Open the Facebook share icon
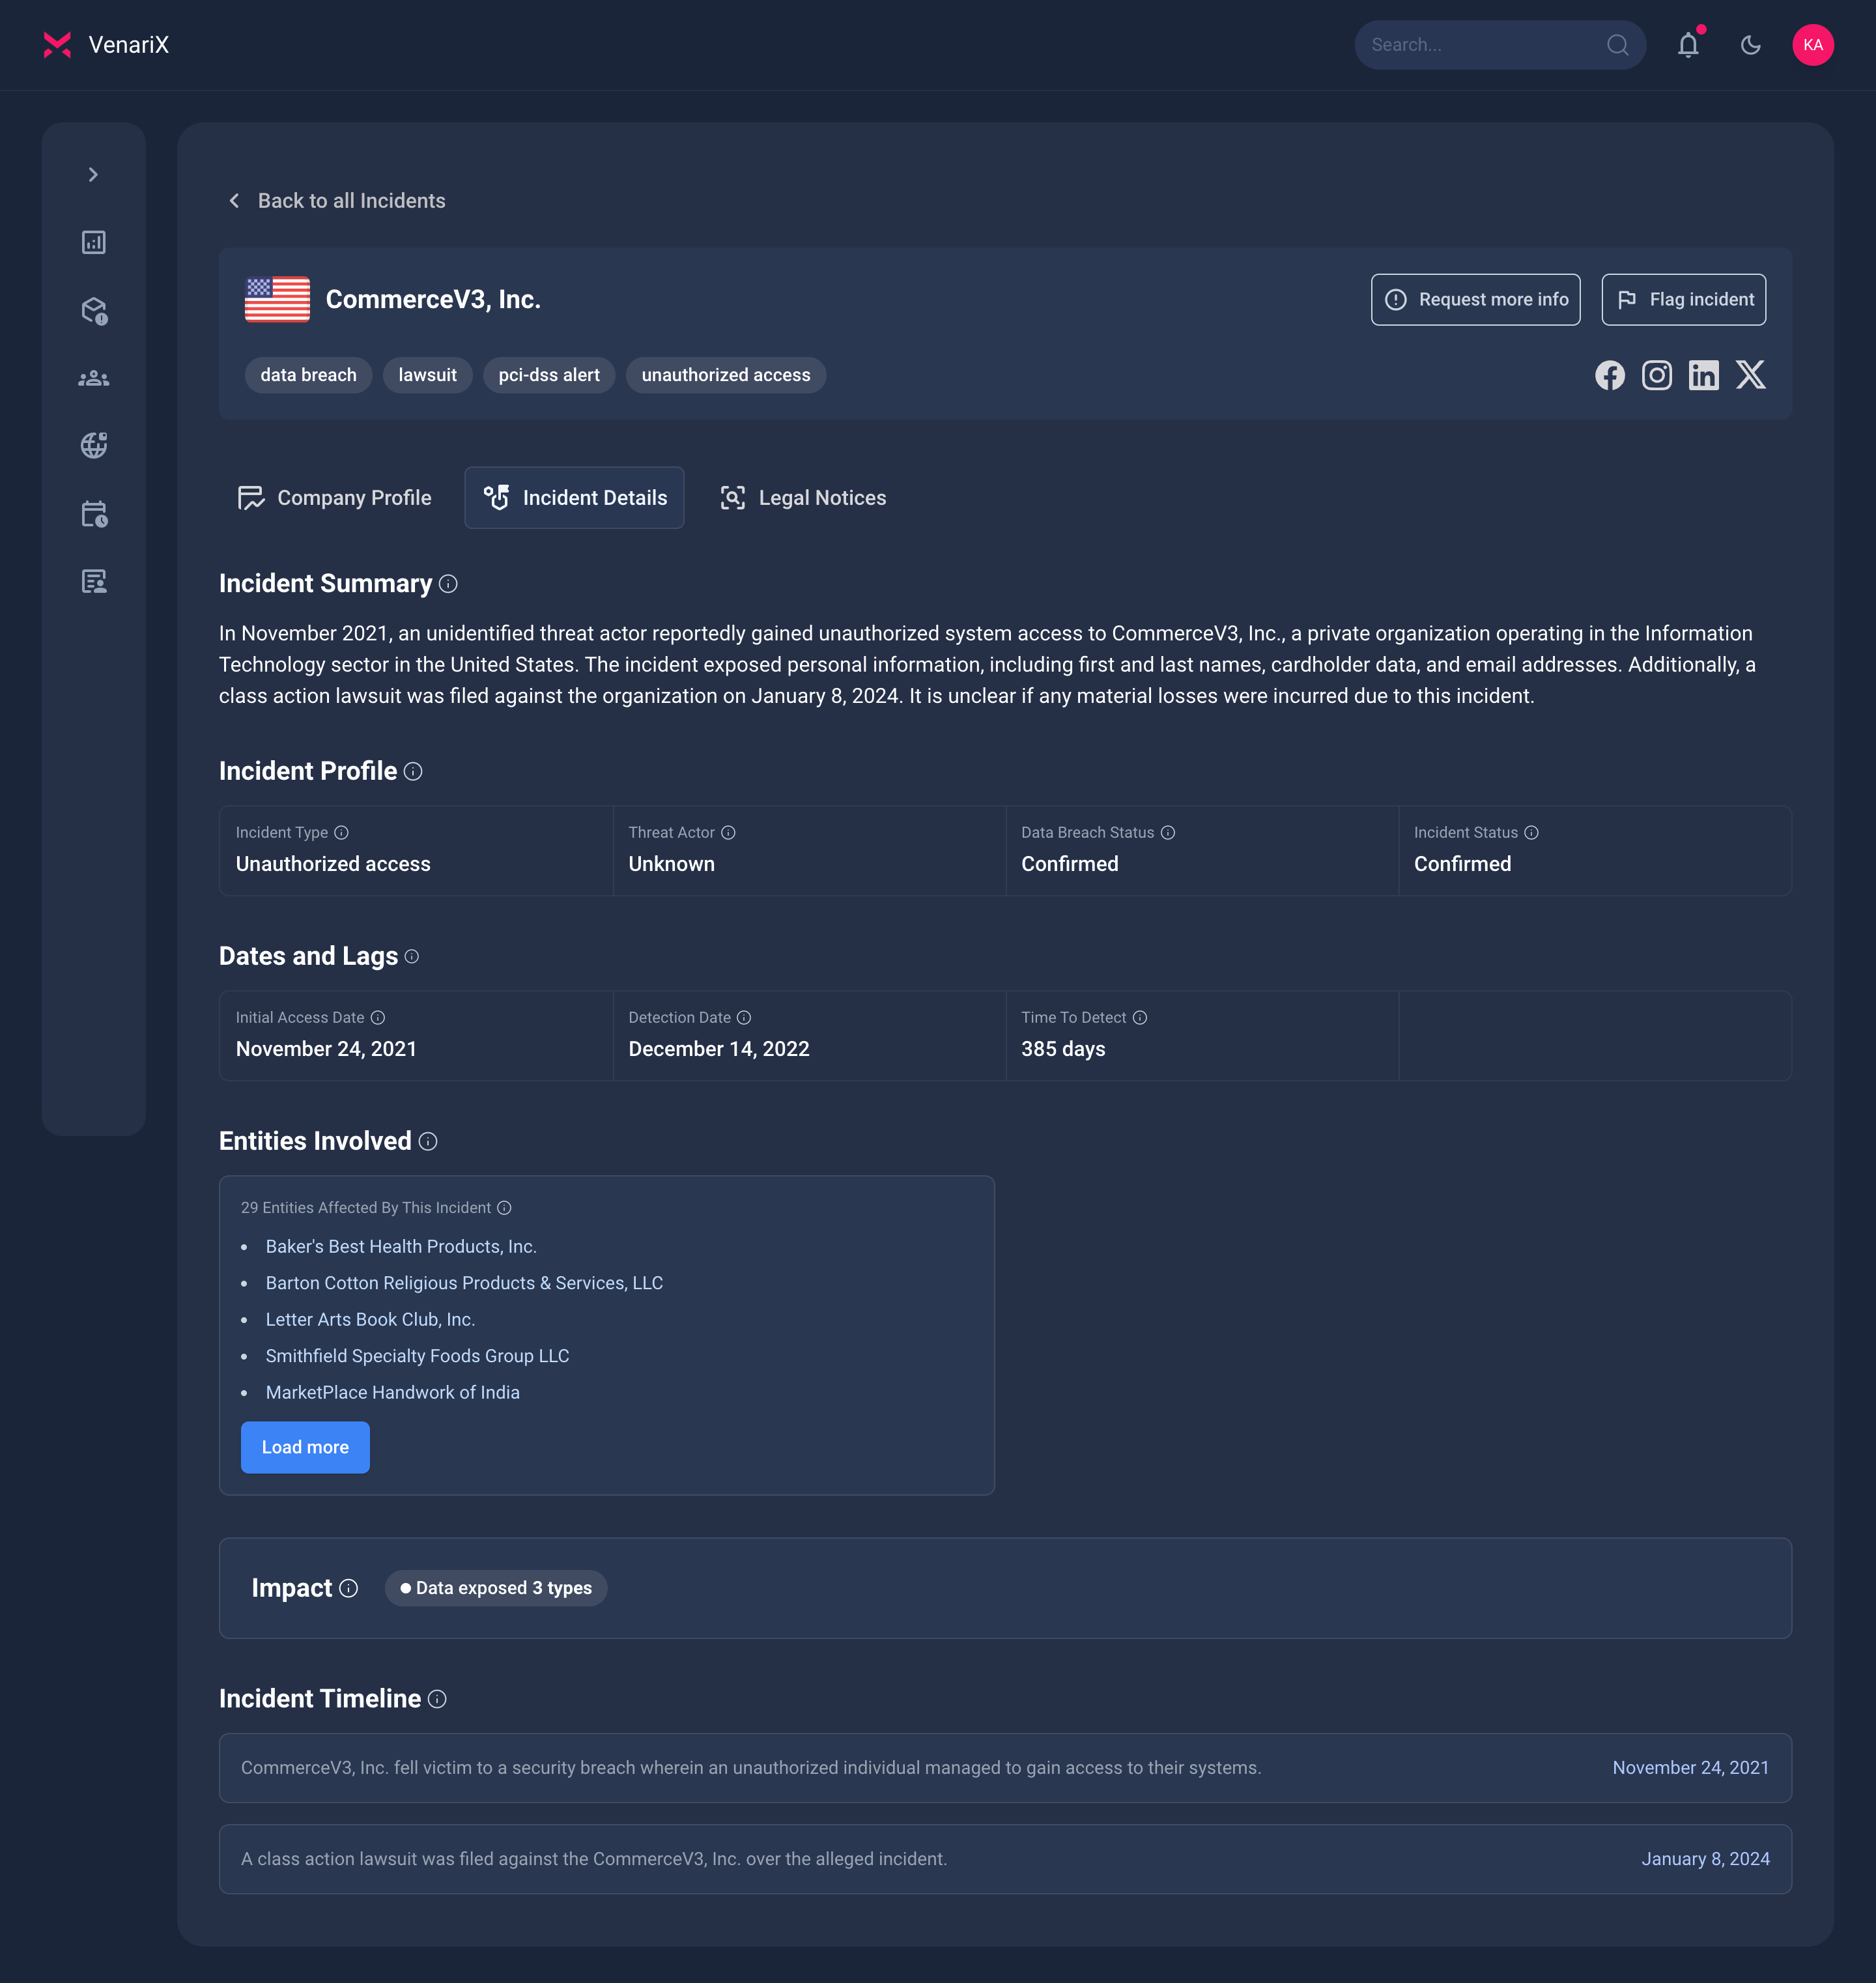 [1609, 375]
